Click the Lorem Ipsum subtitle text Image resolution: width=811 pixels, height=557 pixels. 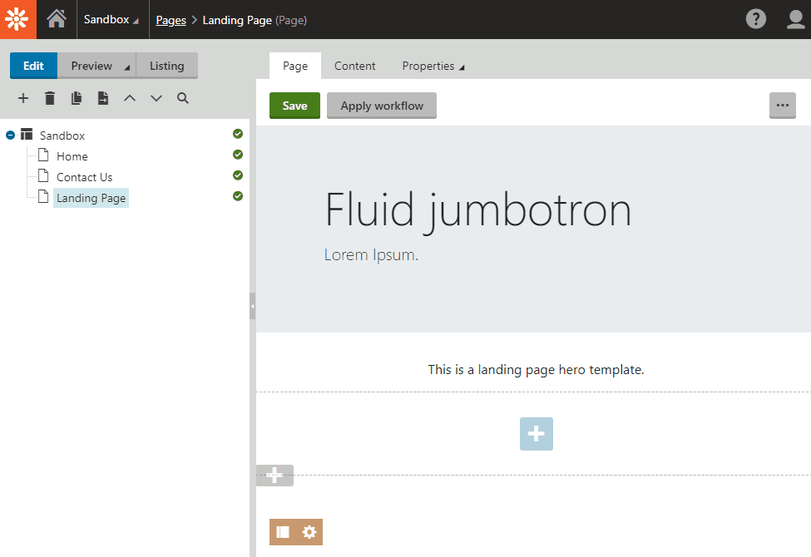pyautogui.click(x=371, y=255)
